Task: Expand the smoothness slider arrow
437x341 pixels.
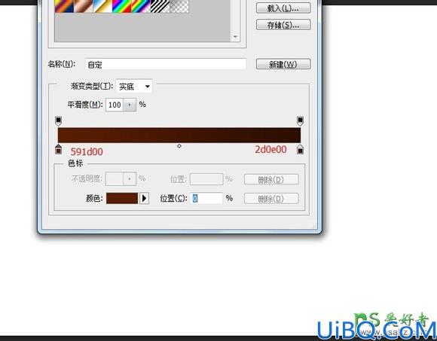Action: tap(130, 105)
